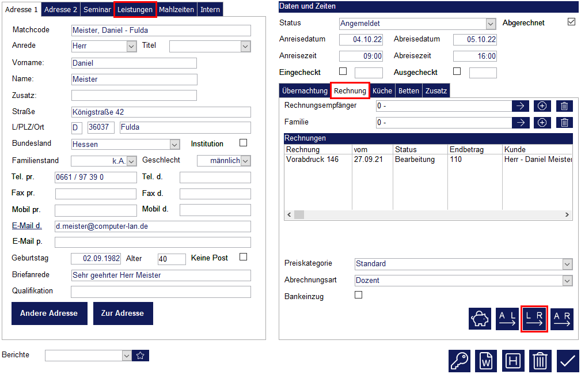Image resolution: width=581 pixels, height=374 pixels.
Task: Check the Keine Post checkbox
Action: (x=243, y=257)
